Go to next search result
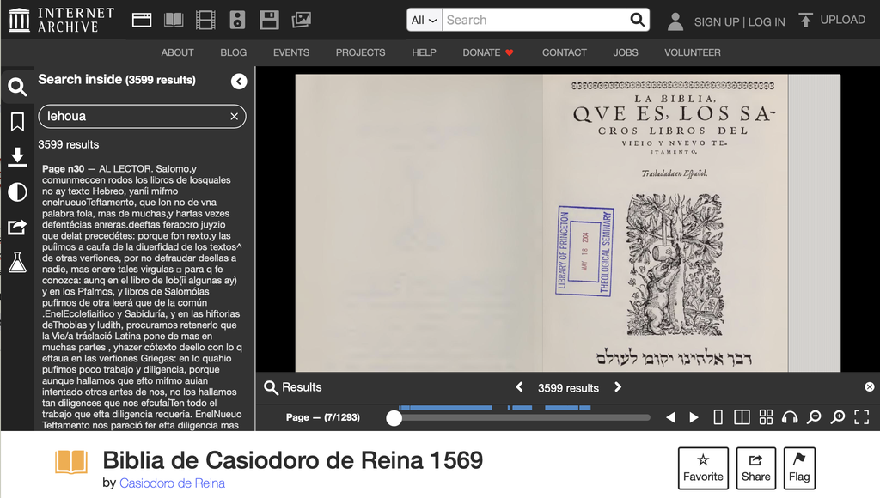The height and width of the screenshot is (498, 880). click(x=618, y=387)
